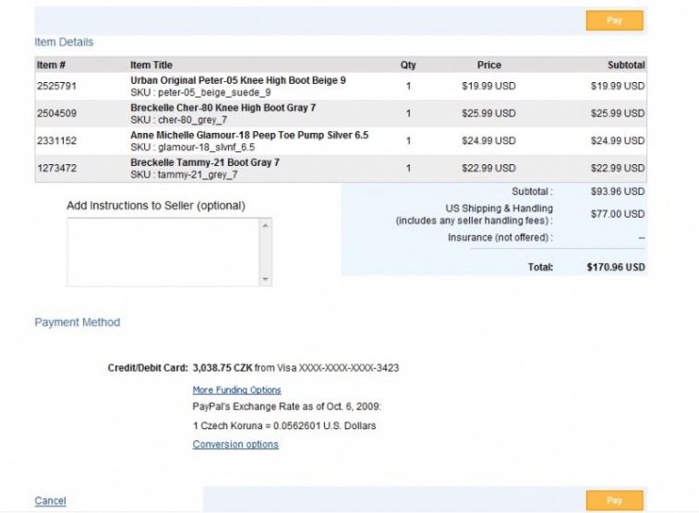Image resolution: width=699 pixels, height=513 pixels.
Task: Select the Urban Original Peter-05 boot title
Action: (238, 81)
